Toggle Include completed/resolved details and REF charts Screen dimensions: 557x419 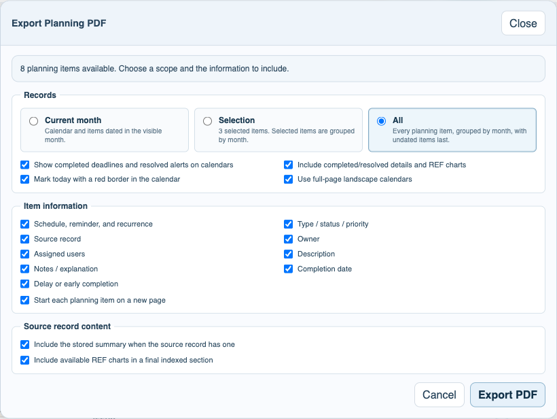coord(289,165)
